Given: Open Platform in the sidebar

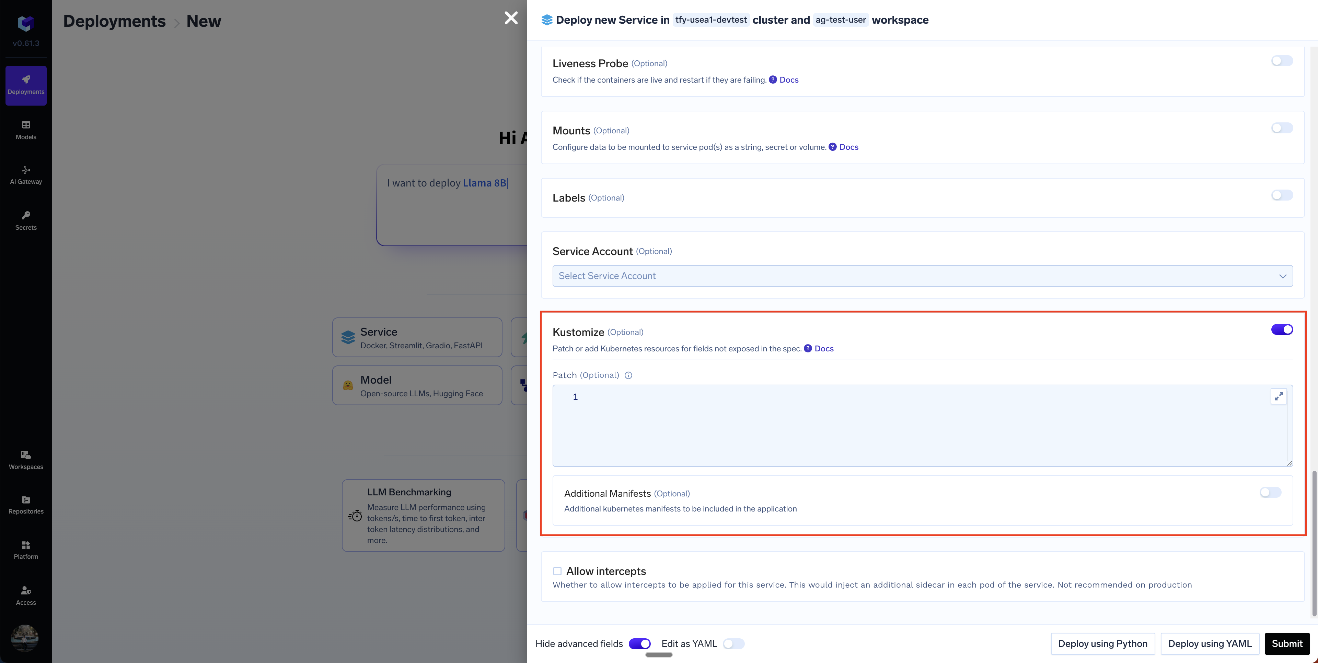Looking at the screenshot, I should tap(26, 550).
